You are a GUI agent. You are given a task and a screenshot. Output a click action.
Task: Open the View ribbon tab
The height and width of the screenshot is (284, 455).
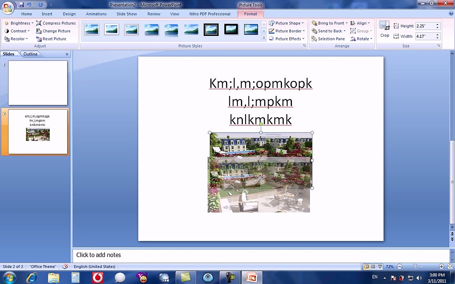pyautogui.click(x=175, y=14)
